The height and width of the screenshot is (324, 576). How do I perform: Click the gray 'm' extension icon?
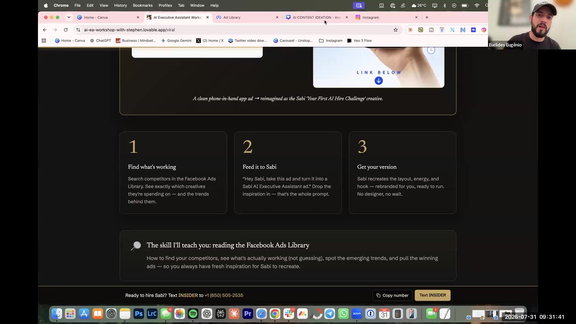tap(431, 30)
